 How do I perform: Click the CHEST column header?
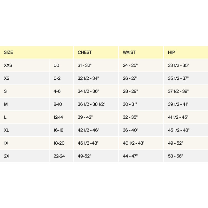coord(84,52)
